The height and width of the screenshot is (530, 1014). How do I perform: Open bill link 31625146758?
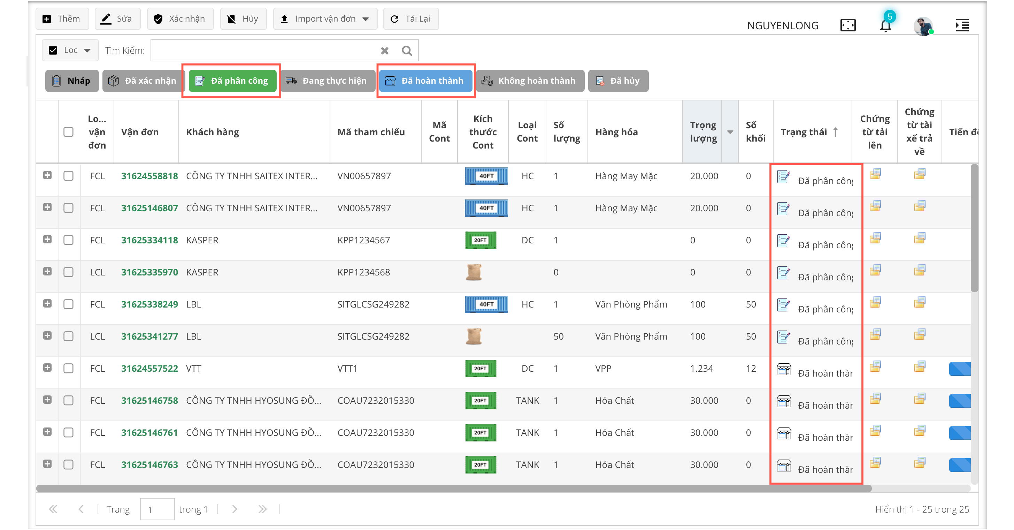pos(149,400)
